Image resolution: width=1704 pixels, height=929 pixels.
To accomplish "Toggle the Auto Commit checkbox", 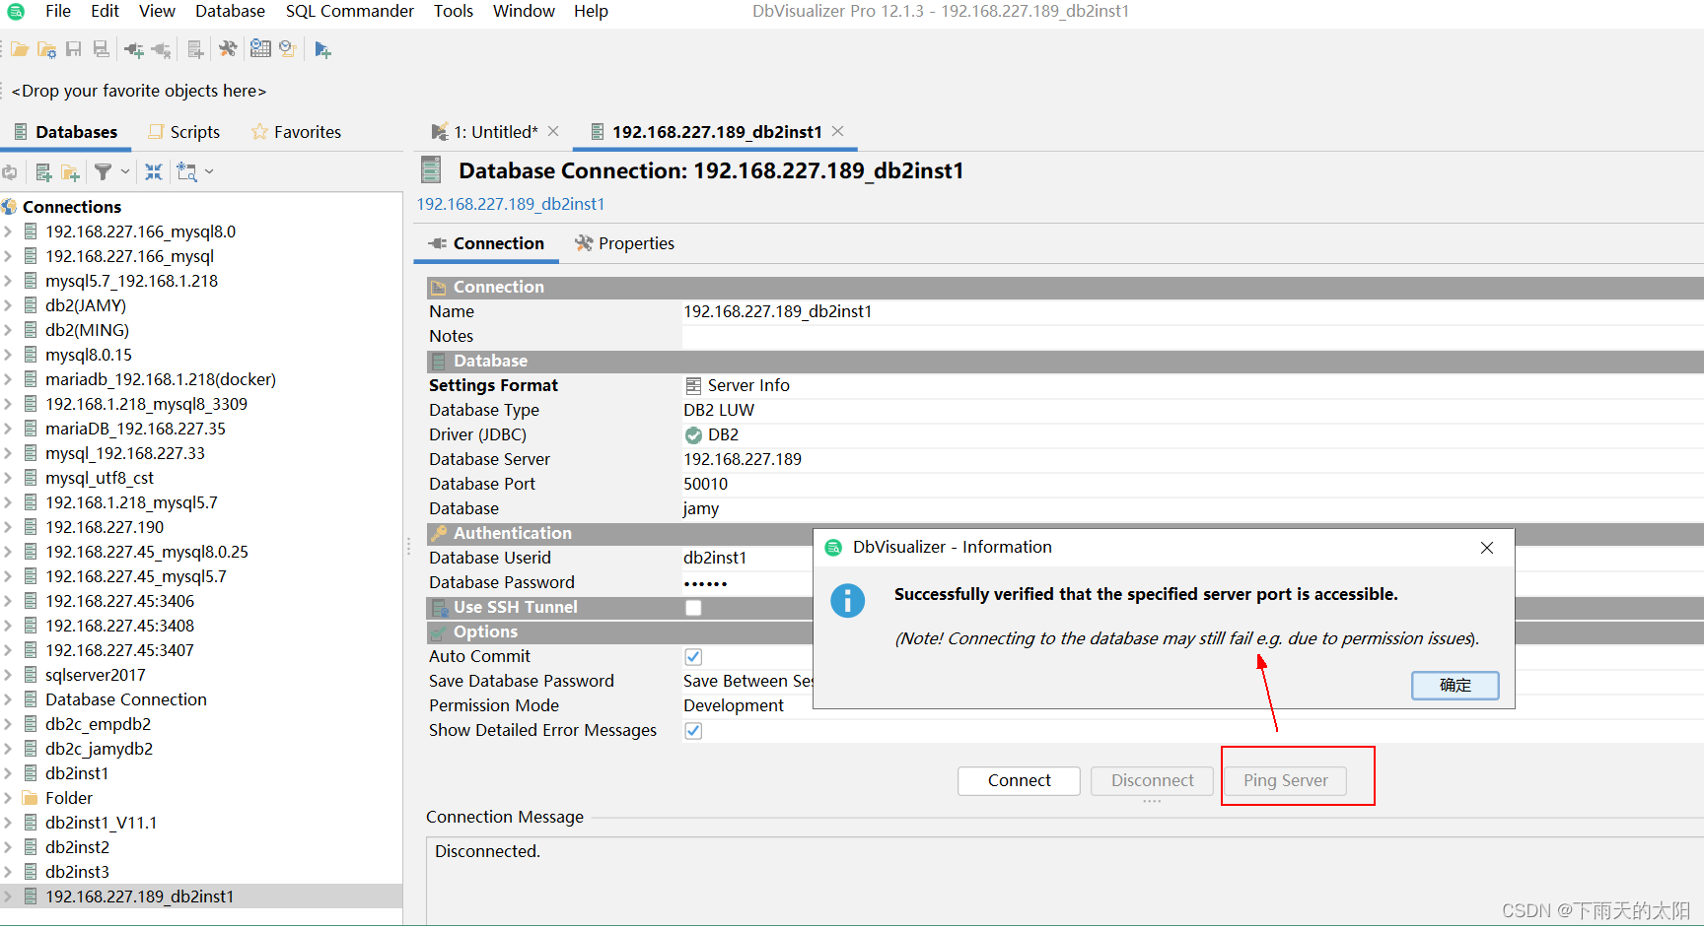I will [x=693, y=657].
